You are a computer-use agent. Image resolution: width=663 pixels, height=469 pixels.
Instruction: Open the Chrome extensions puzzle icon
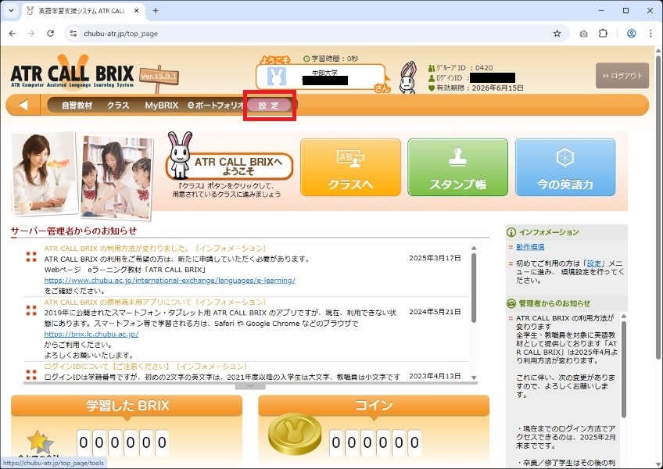604,34
